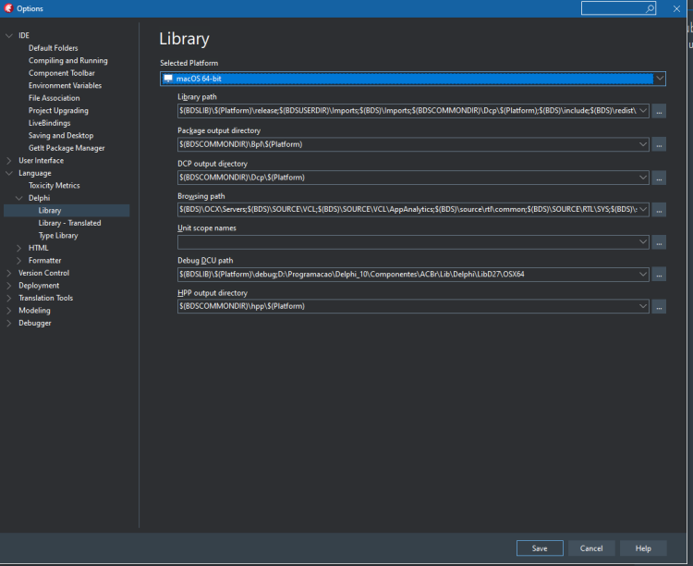Expand DCP output directory dropdown arrow
The image size is (693, 566).
643,178
